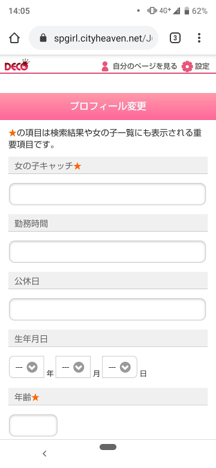Tap the pink person profile icon
Image resolution: width=216 pixels, height=468 pixels.
[x=105, y=66]
